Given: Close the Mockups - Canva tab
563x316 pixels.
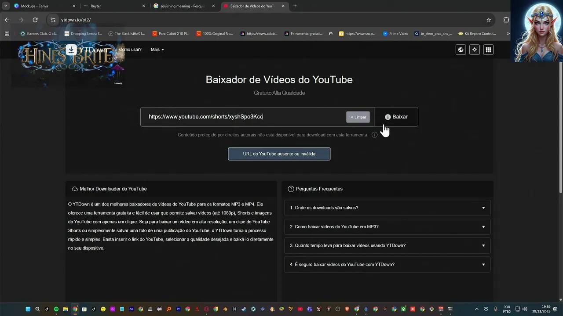Looking at the screenshot, I should pos(74,6).
